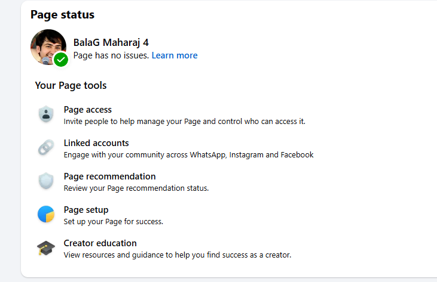Click 'Review your Page recommendation status' text
437x282 pixels.
pos(136,188)
